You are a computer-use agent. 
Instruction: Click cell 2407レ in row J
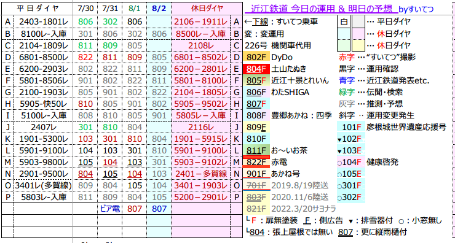click(44, 127)
